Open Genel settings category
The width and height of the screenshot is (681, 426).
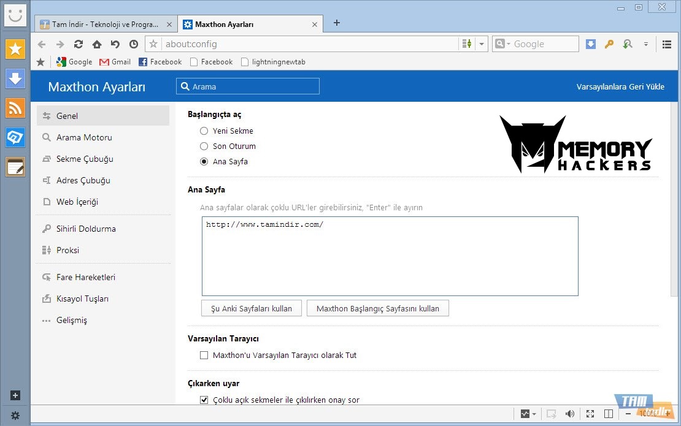[x=103, y=116]
